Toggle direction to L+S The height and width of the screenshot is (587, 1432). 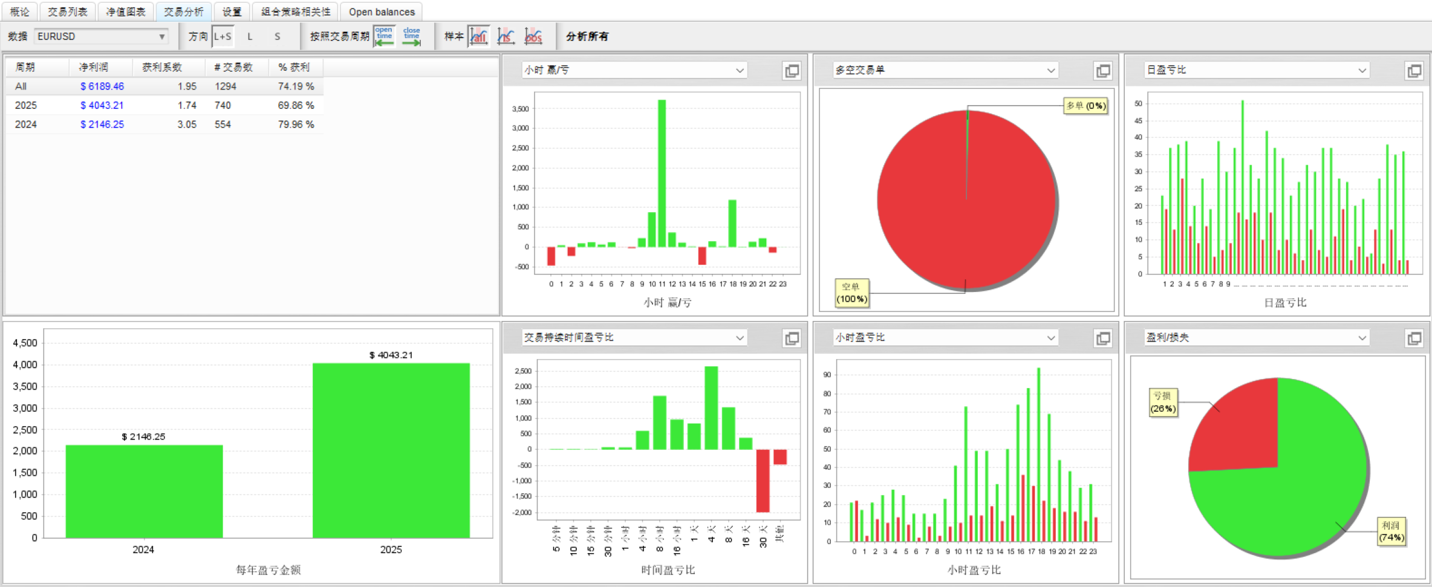coord(223,36)
